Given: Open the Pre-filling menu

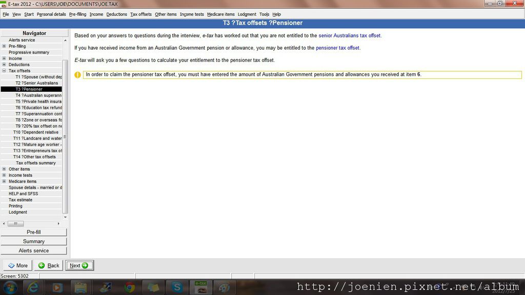Looking at the screenshot, I should coord(77,14).
